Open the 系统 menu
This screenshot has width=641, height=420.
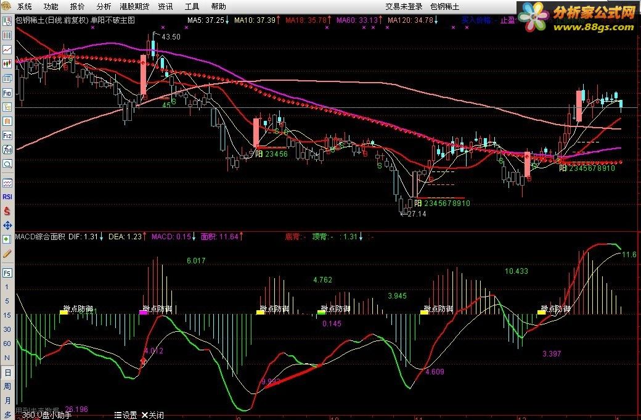click(x=24, y=7)
